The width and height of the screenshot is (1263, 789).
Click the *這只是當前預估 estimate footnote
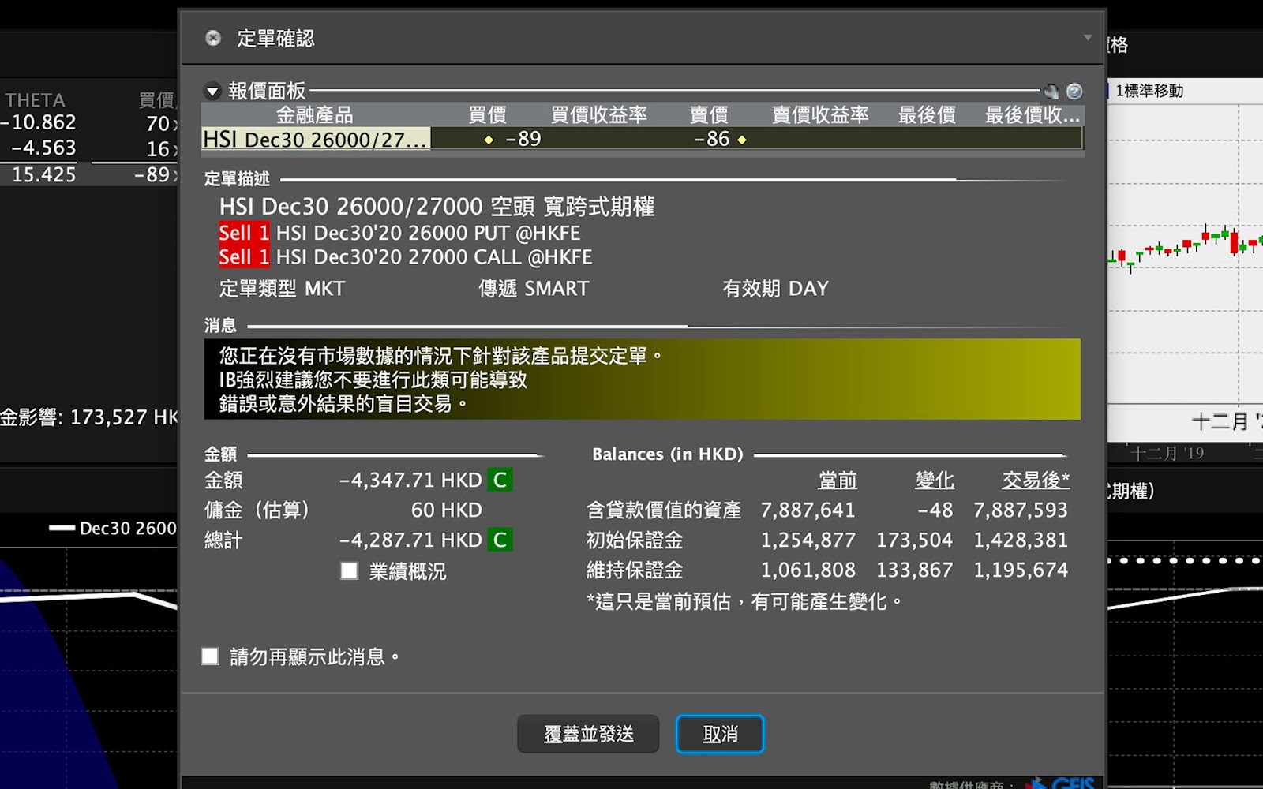[x=744, y=601]
